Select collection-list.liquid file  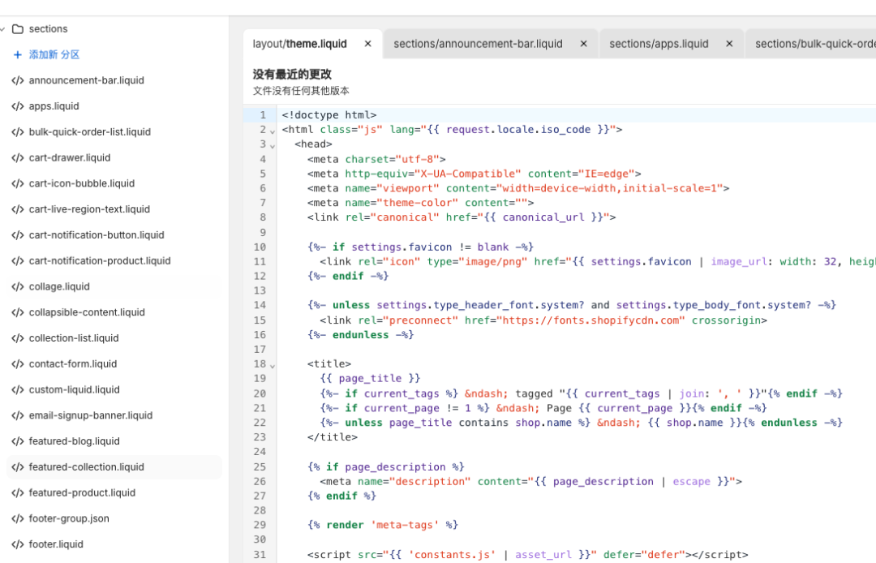point(74,338)
